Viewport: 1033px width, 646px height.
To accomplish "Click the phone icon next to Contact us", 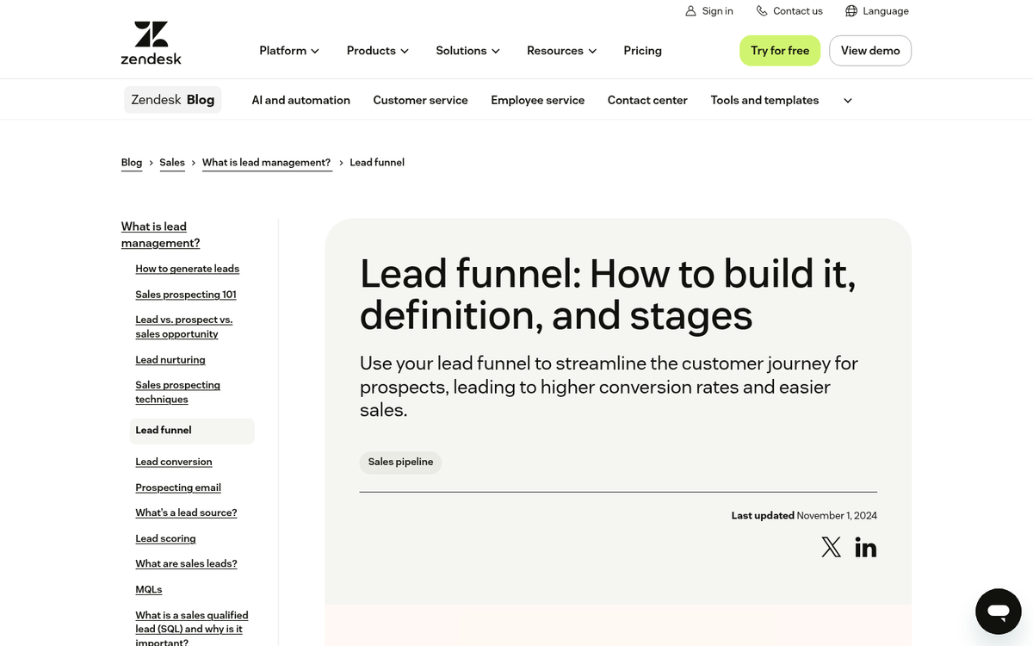I will [x=761, y=10].
